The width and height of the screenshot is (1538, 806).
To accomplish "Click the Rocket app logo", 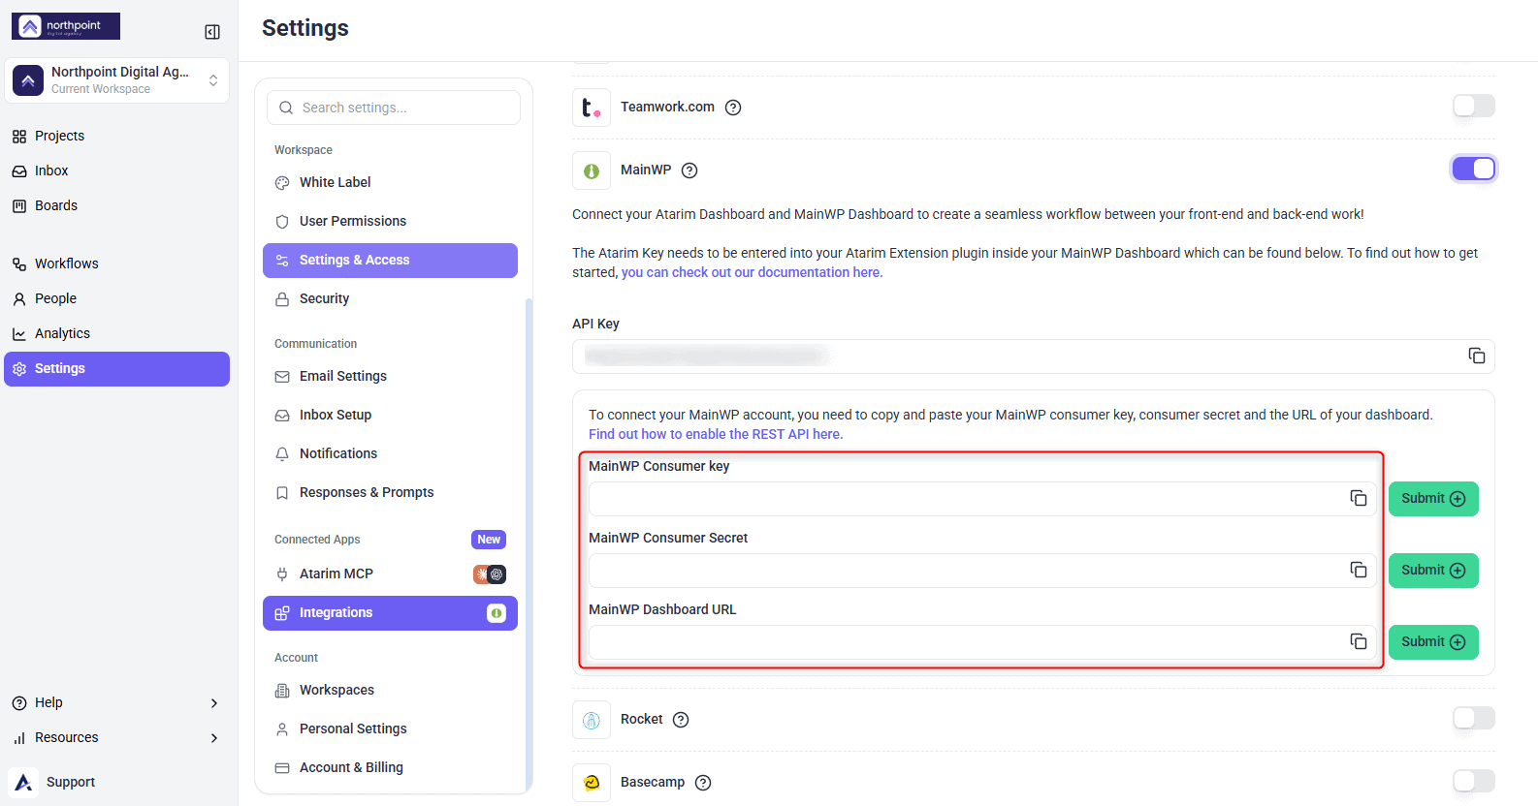I will click(592, 720).
